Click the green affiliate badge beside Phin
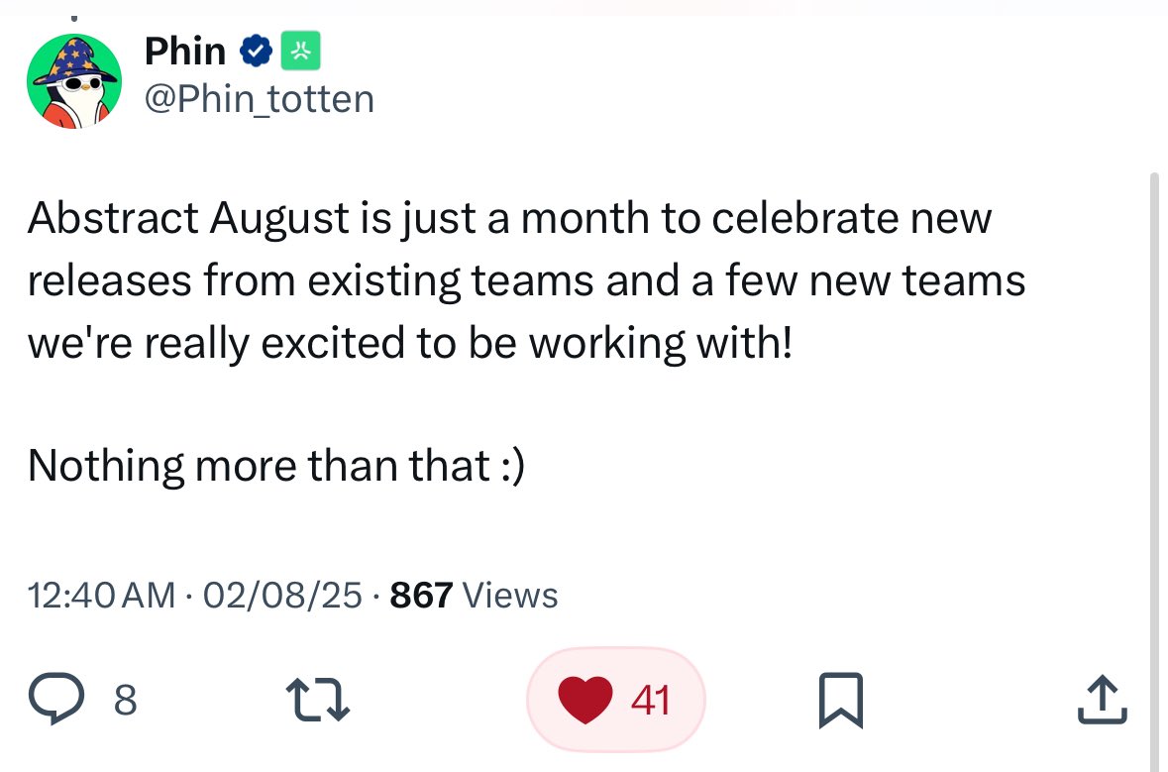The image size is (1168, 772). (300, 51)
